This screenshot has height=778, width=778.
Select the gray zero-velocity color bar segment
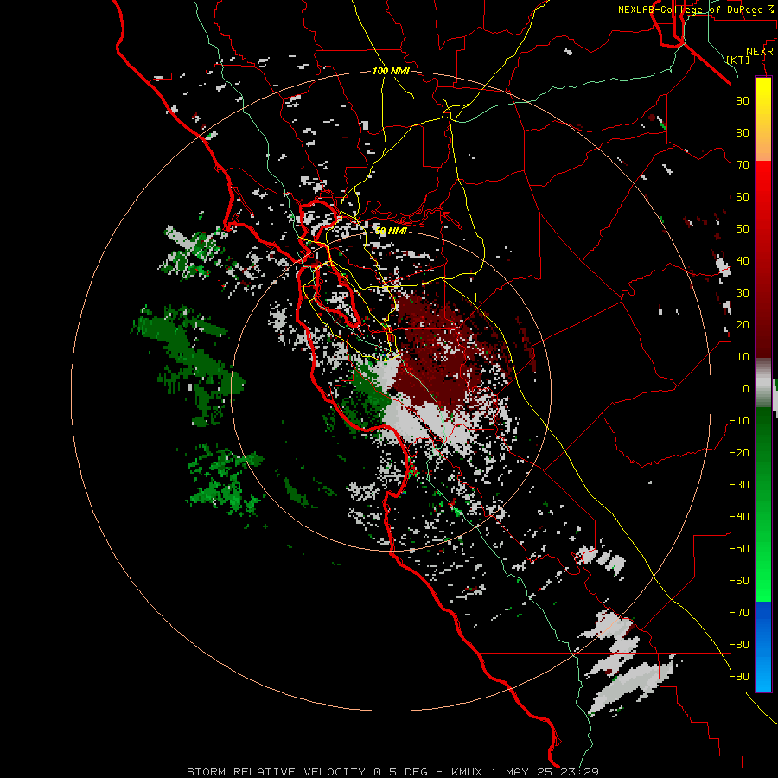tap(763, 383)
